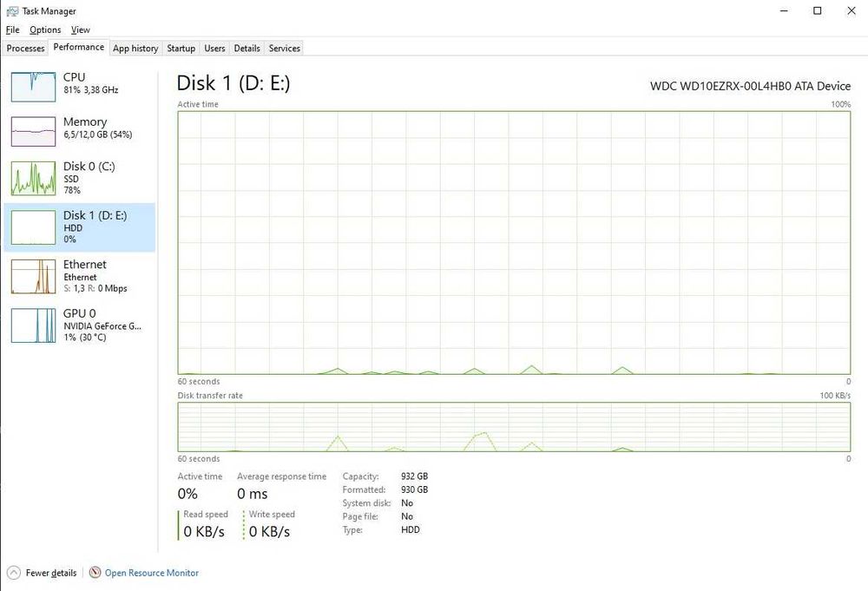Select the Ethernet throughput thumbnail

(33, 276)
